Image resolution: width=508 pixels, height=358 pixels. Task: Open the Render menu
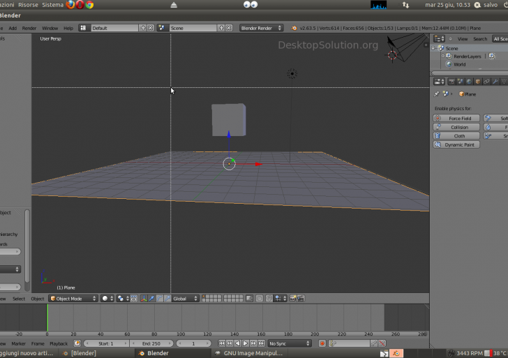[29, 28]
